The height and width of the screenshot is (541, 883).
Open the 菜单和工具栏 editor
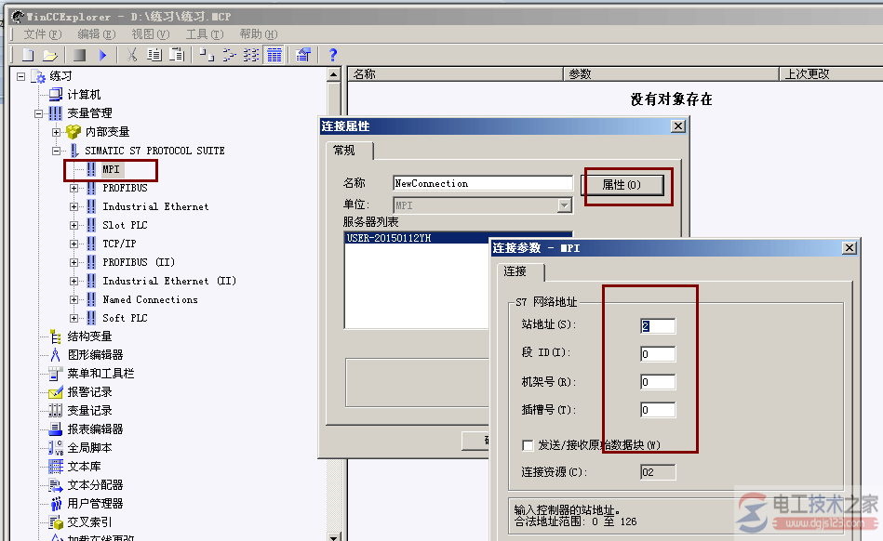coord(100,374)
